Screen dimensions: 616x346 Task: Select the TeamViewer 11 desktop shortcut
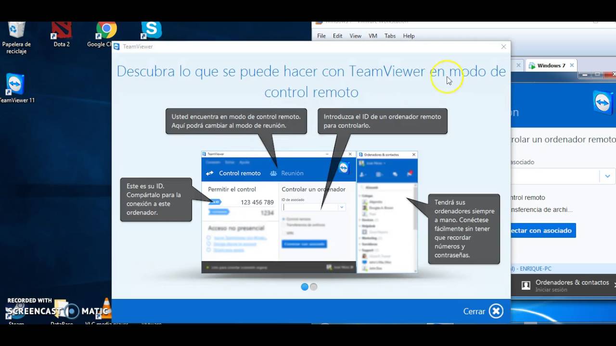coord(15,89)
